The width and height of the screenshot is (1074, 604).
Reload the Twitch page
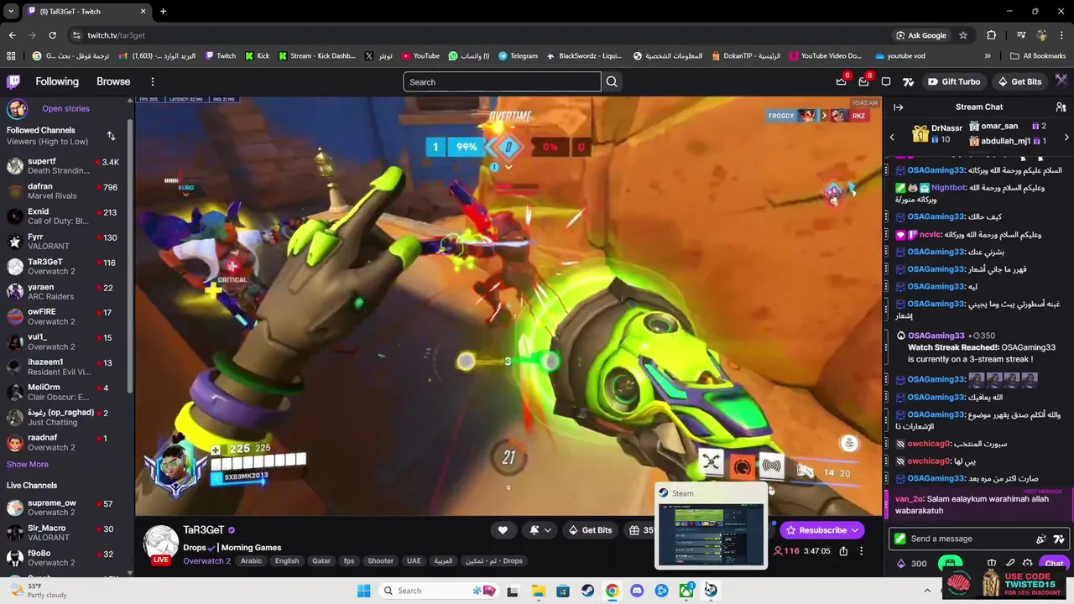pyautogui.click(x=52, y=35)
